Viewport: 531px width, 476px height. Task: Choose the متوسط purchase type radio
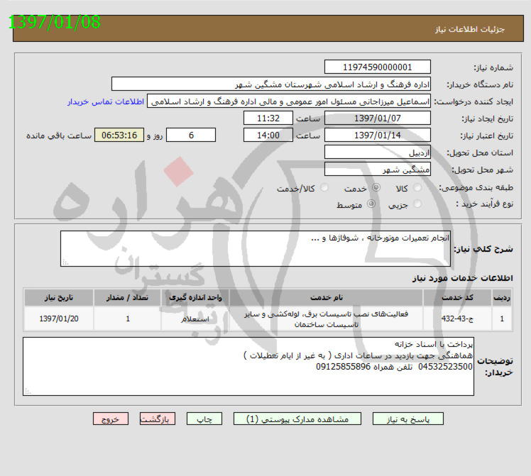tap(371, 204)
